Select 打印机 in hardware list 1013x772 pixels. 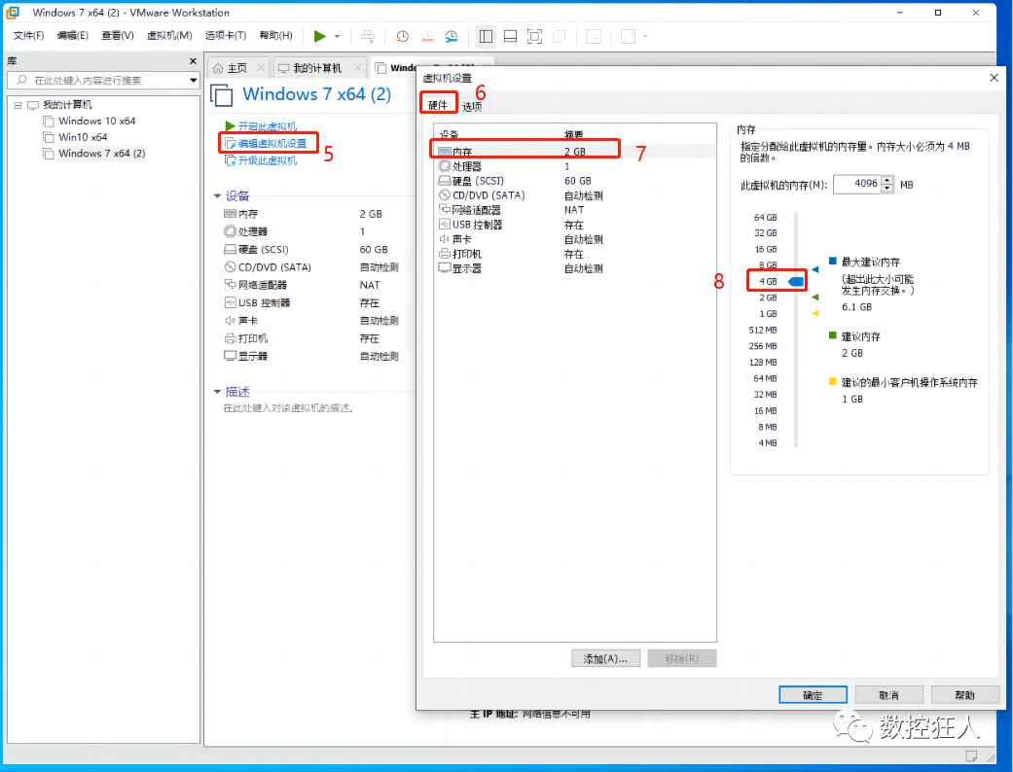pos(574,254)
